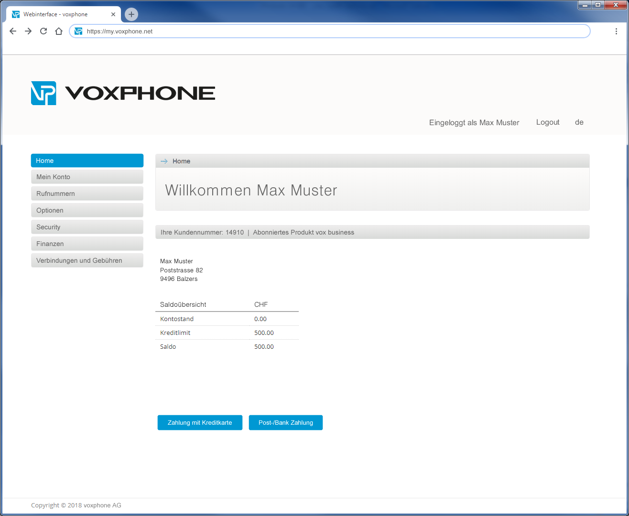Screen dimensions: 629x516
Task: Click Zahlung mit Kreditkarte button
Action: [200, 422]
